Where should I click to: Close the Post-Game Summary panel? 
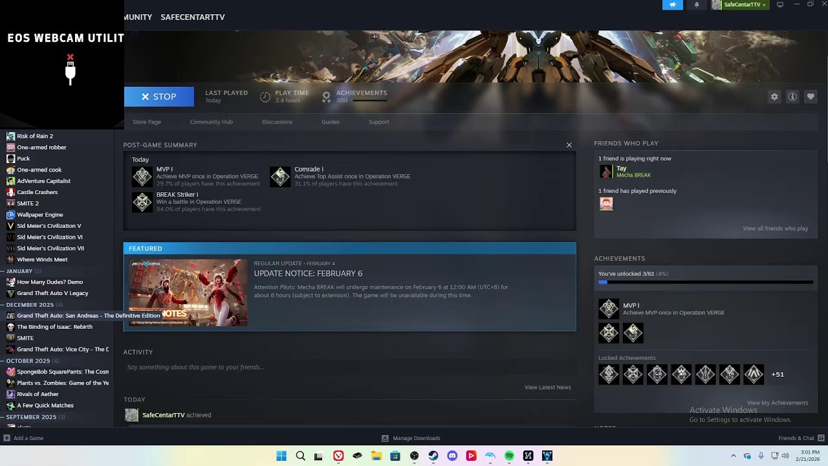(569, 145)
